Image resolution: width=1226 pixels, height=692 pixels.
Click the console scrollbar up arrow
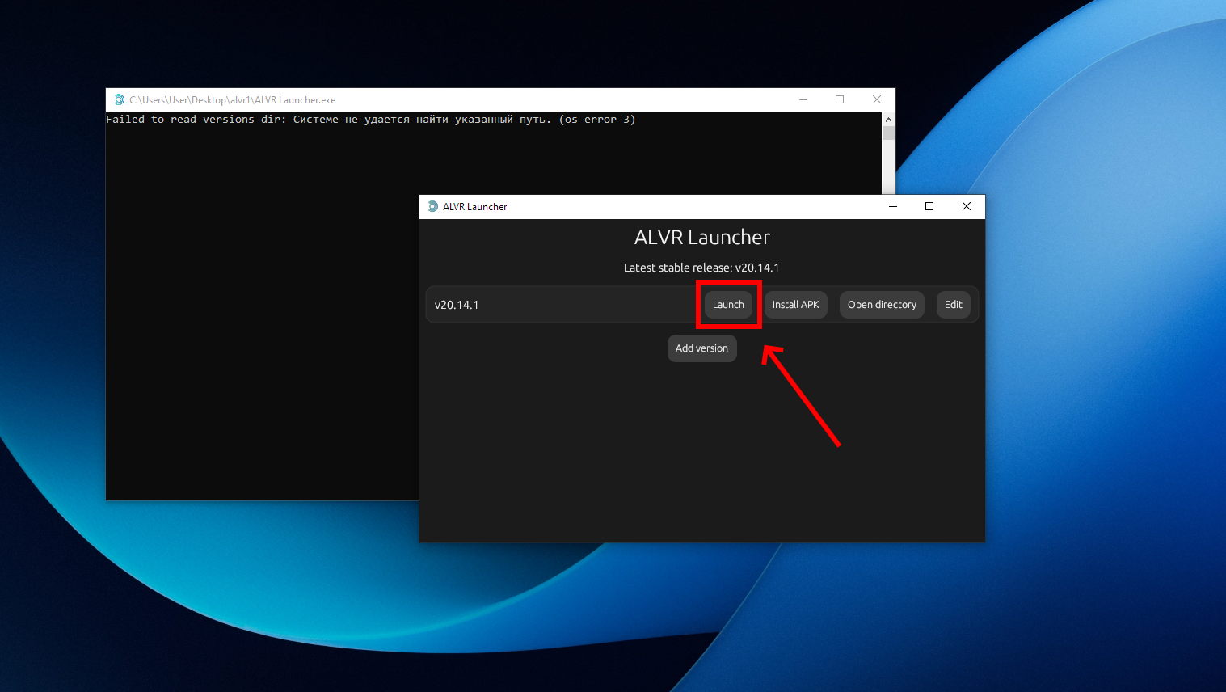(888, 120)
